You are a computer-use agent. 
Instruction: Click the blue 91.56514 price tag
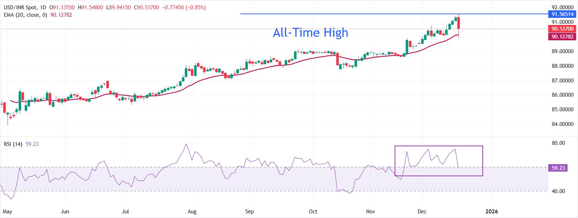click(562, 14)
